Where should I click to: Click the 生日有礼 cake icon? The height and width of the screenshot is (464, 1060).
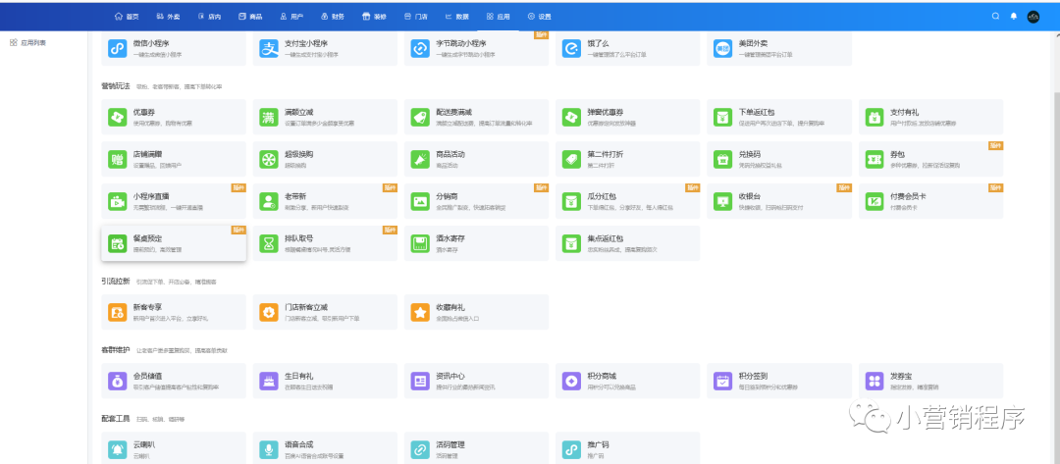269,381
